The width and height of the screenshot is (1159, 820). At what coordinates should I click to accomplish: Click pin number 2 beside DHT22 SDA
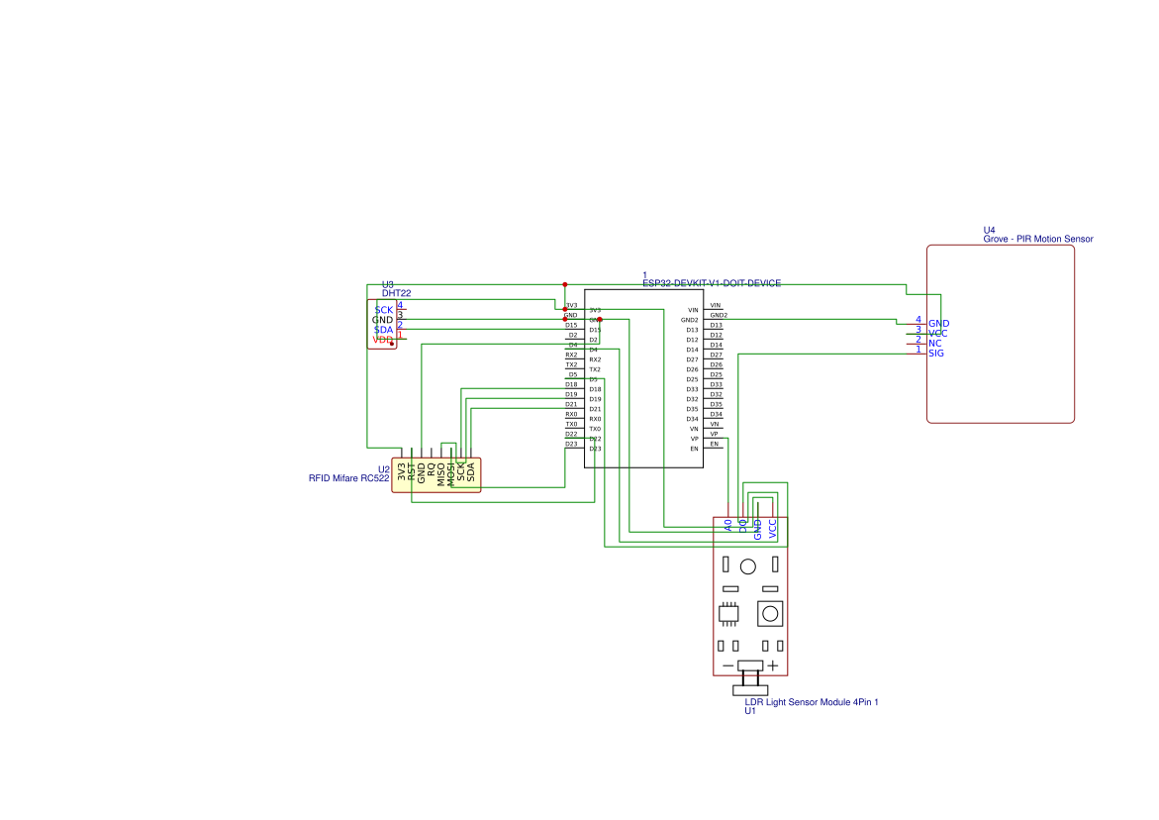tap(401, 325)
